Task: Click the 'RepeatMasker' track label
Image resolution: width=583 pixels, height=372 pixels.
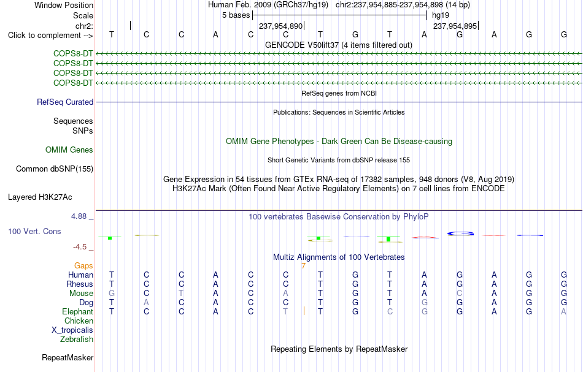Action: (x=68, y=358)
